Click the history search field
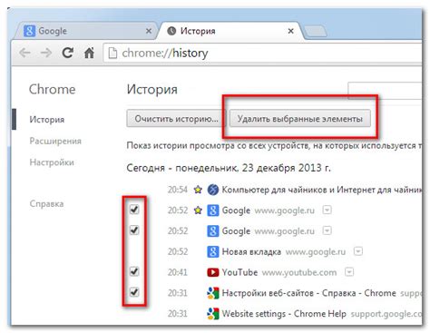The height and width of the screenshot is (333, 430). tap(385, 90)
